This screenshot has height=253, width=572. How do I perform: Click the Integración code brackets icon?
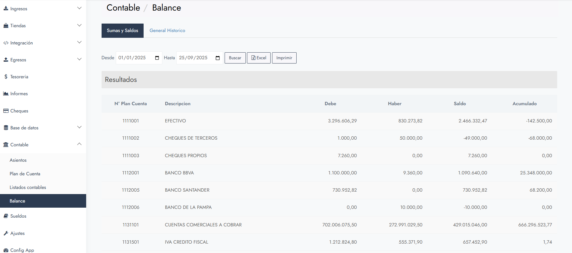tap(6, 43)
